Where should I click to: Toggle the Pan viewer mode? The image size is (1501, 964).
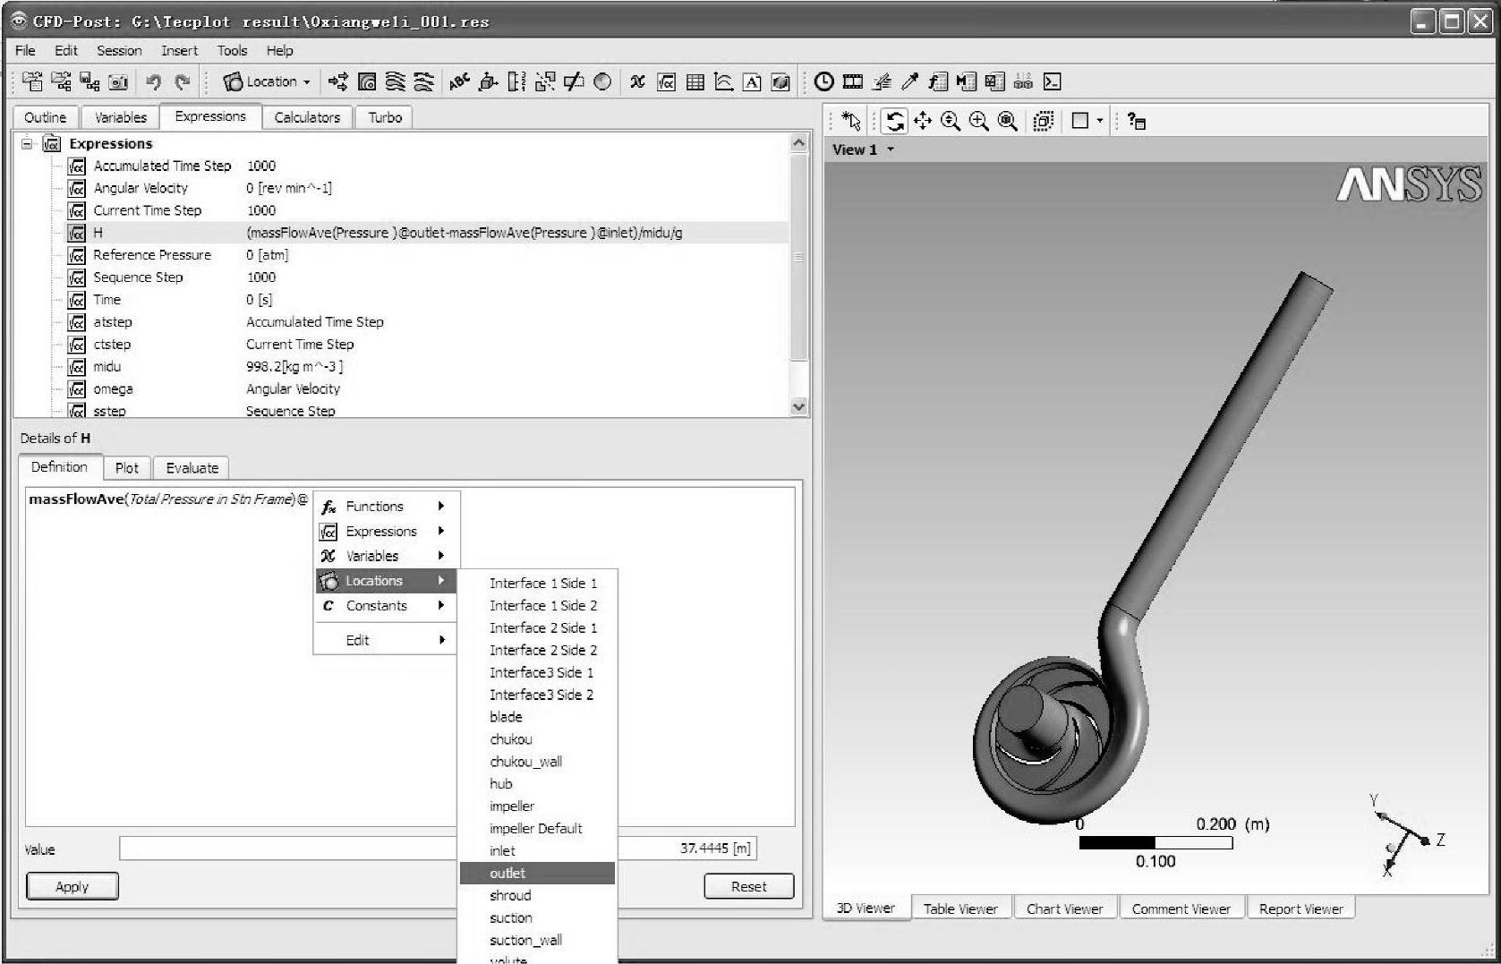point(922,121)
